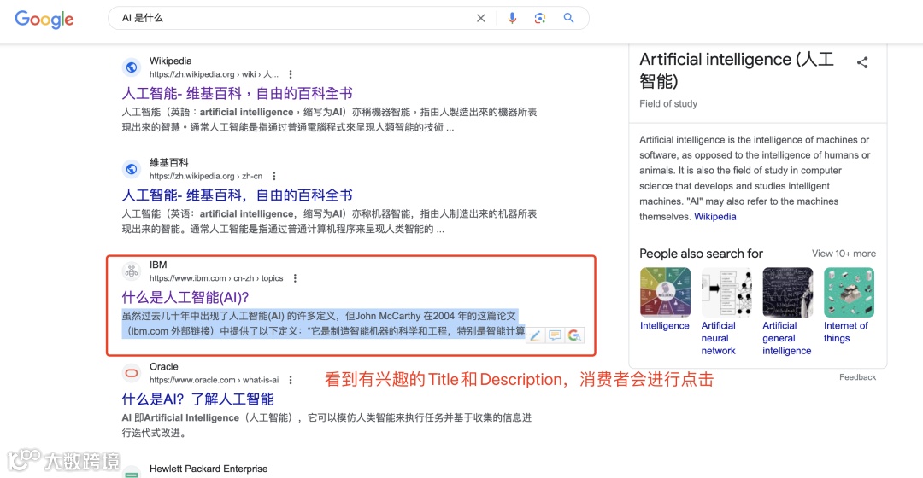Open the first '人工智能- 维基百科，自由的百科全书' result
Image resolution: width=923 pixels, height=478 pixels.
click(x=238, y=94)
